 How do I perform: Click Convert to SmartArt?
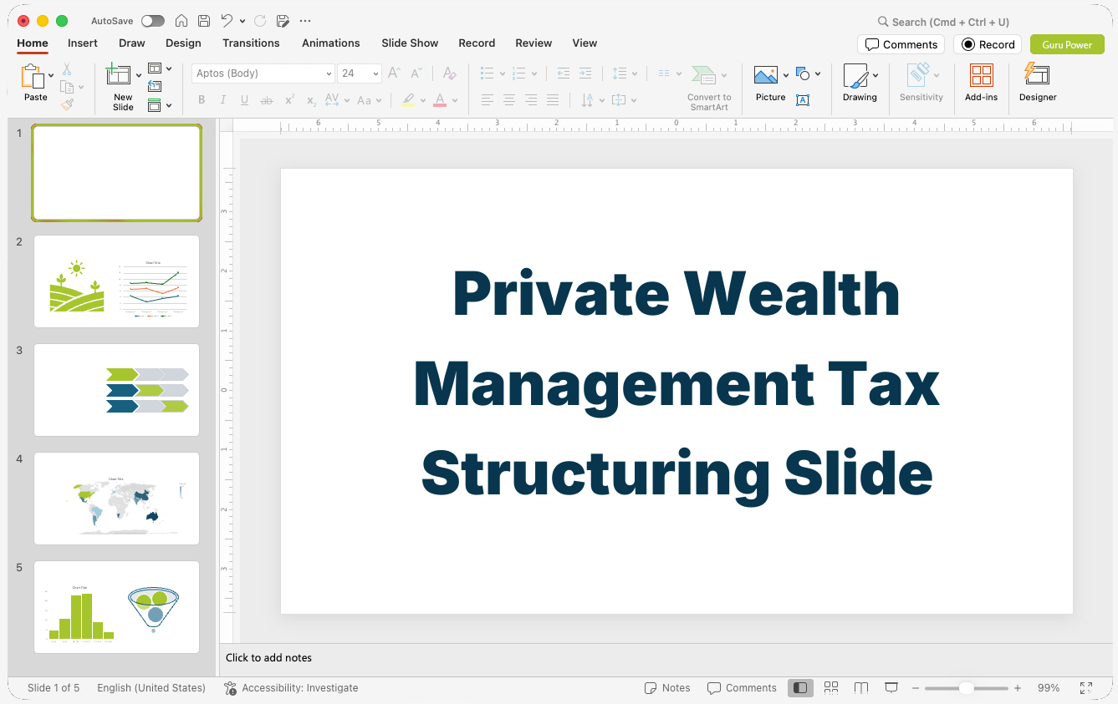(709, 88)
